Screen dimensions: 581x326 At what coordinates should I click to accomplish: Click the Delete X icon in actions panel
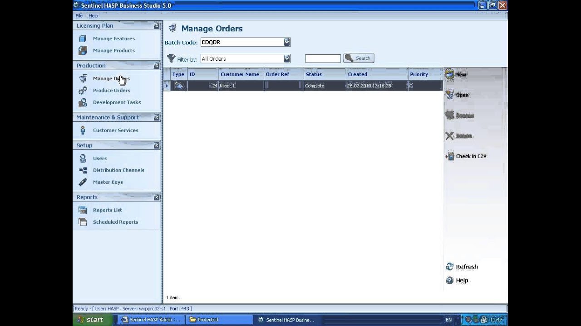coord(450,136)
